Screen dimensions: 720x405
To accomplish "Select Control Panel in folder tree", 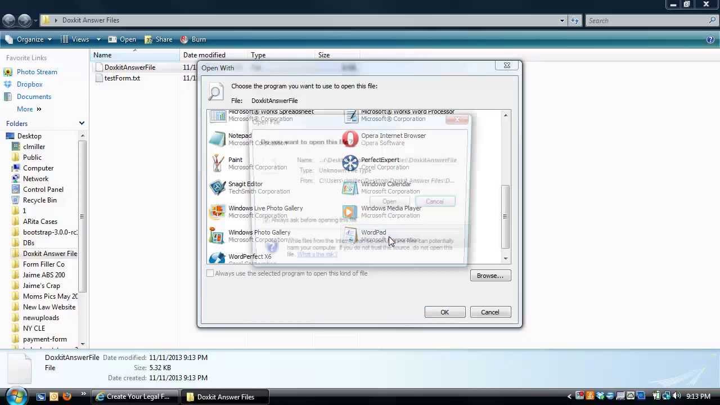I will pyautogui.click(x=43, y=190).
